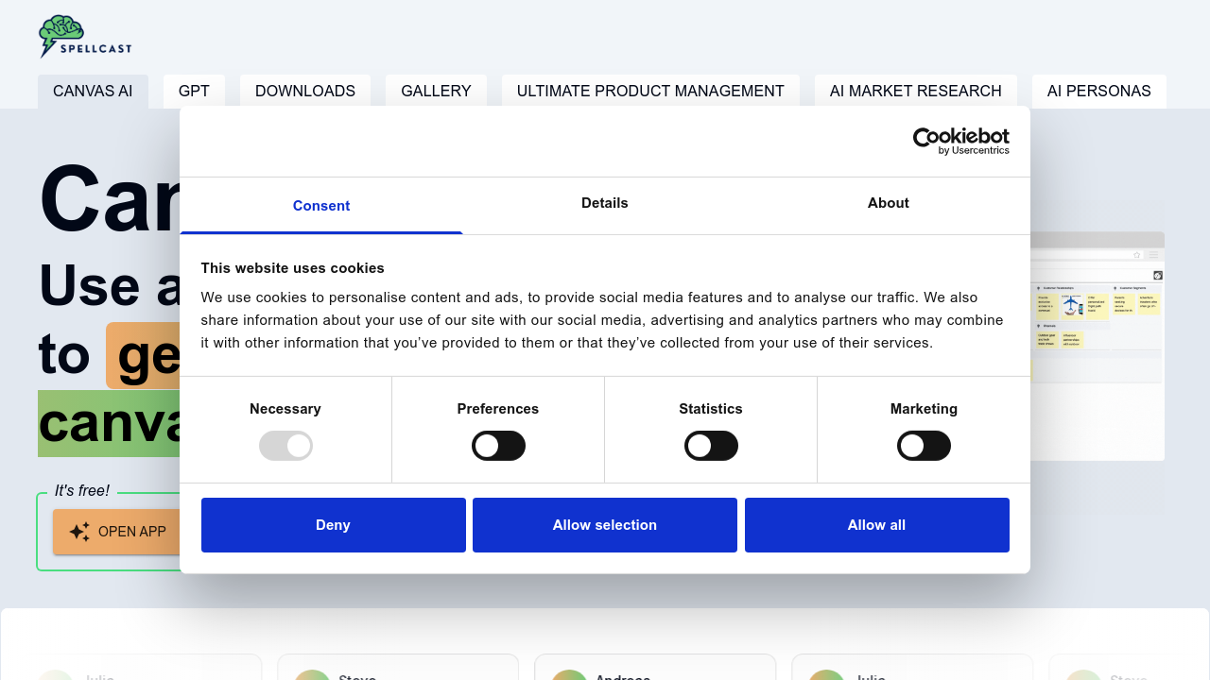Click Allow selection button

pyautogui.click(x=605, y=525)
